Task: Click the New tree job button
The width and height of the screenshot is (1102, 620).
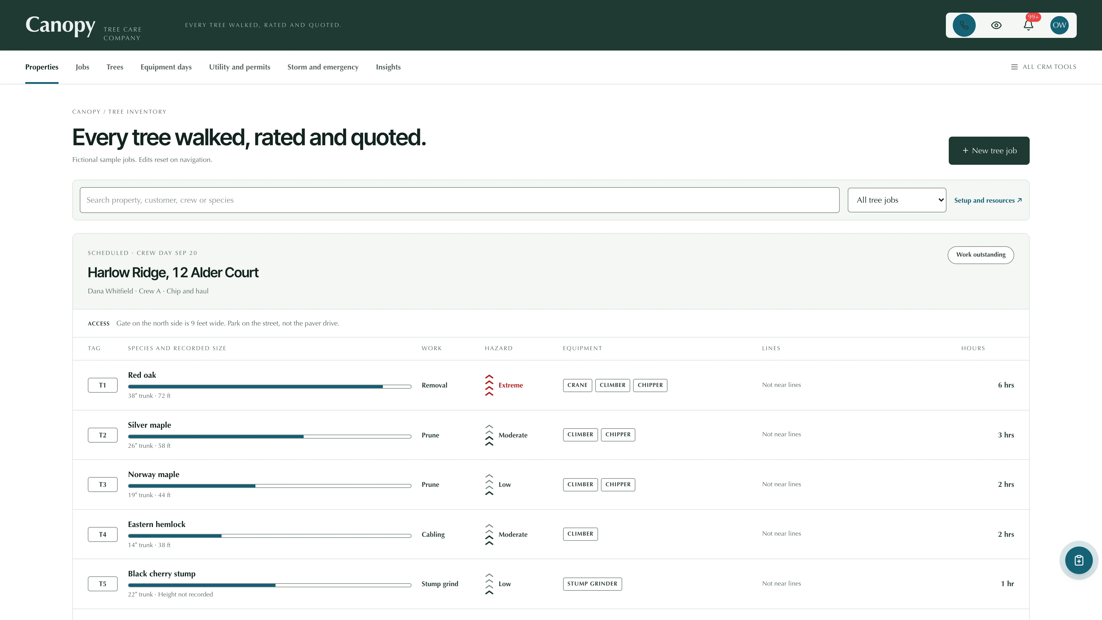Action: pos(989,151)
